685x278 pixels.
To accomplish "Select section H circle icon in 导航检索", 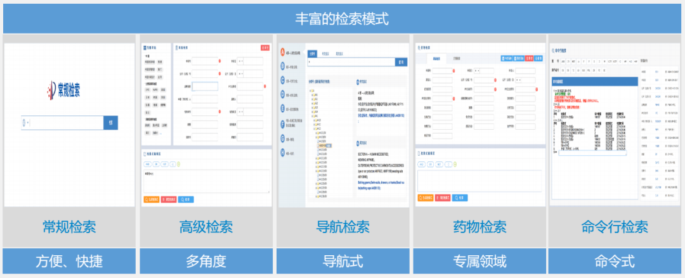I will 283,153.
